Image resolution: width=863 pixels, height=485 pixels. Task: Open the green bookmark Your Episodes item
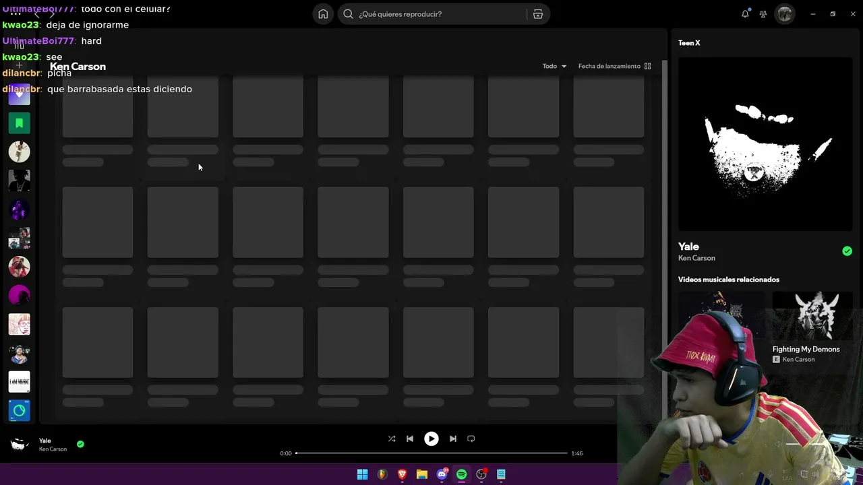[20, 123]
